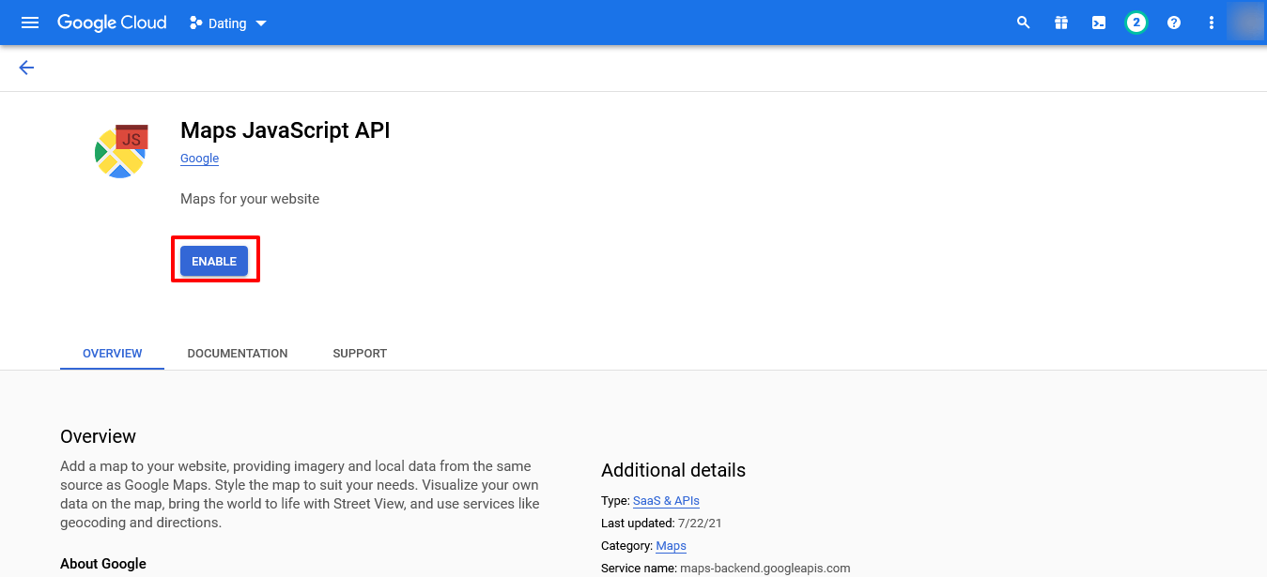Click the 'Last updated: 7/22/21' text
Image resolution: width=1267 pixels, height=577 pixels.
[x=661, y=524]
